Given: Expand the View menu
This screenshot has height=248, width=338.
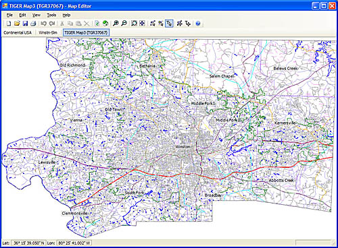Looking at the screenshot, I should click(x=36, y=15).
